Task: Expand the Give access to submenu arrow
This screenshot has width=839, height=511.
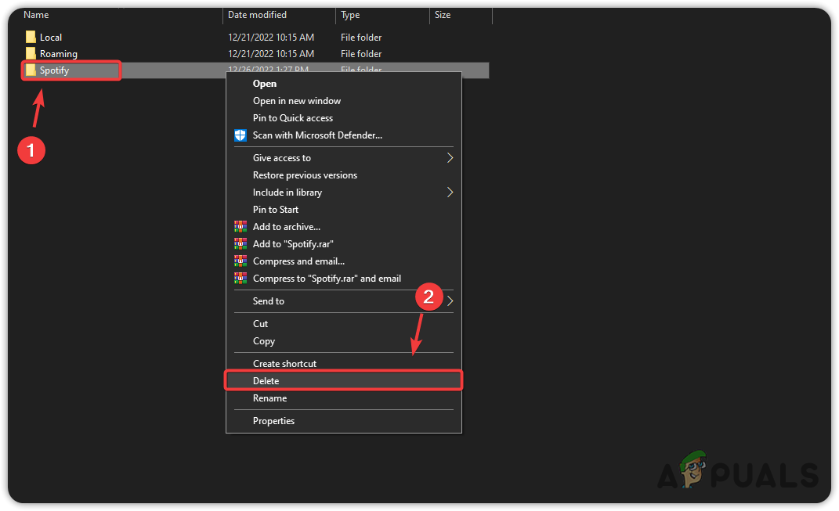Action: click(450, 158)
